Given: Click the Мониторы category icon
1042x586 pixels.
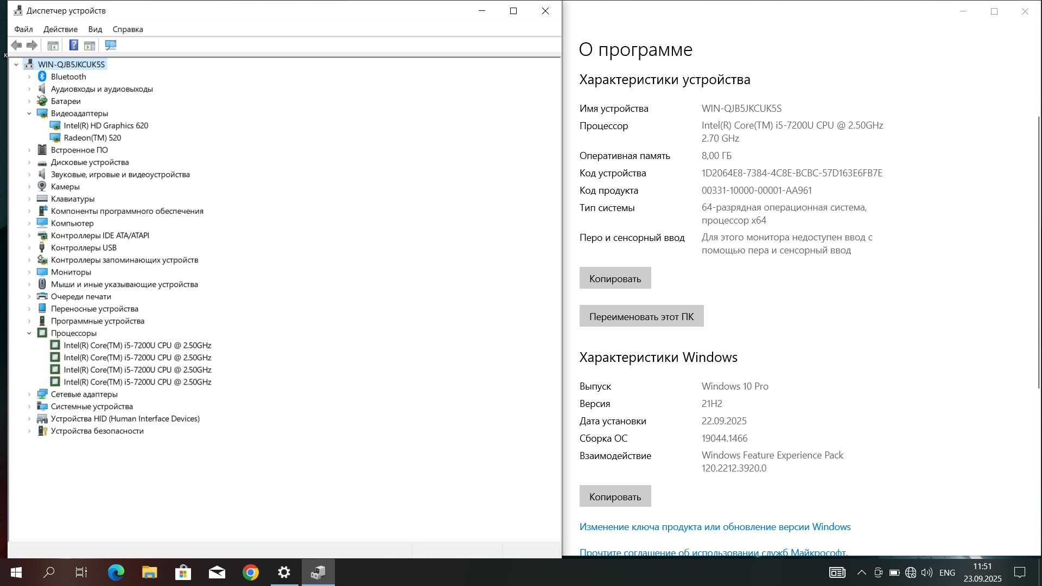Looking at the screenshot, I should (42, 272).
